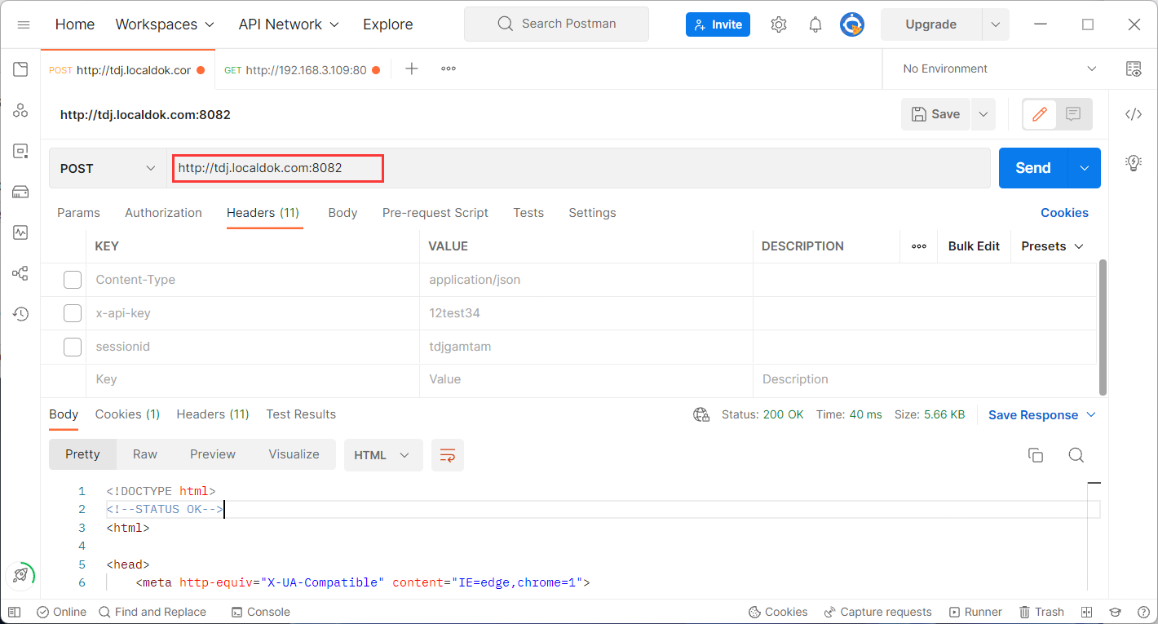Open the request Settings tab
1158x624 pixels.
[x=592, y=213]
